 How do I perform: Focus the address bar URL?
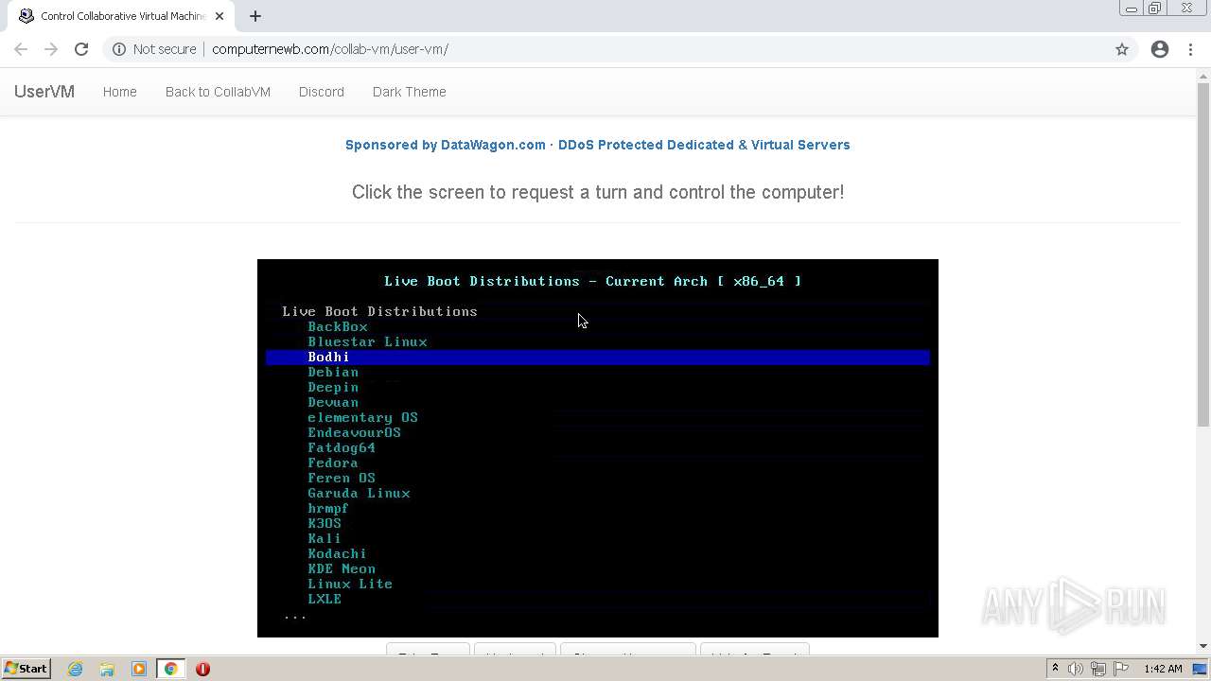pos(330,49)
